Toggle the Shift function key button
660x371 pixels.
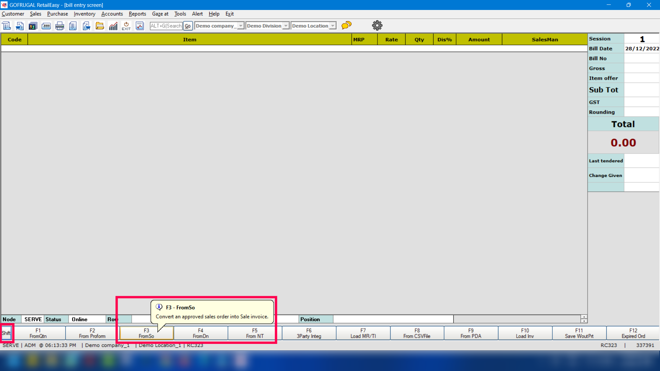tap(6, 333)
